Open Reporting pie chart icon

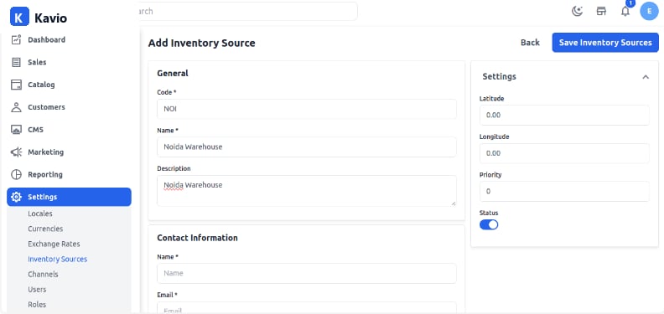click(16, 174)
